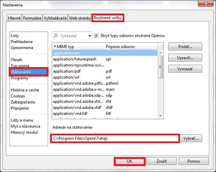Open the Vyhľadať search dropdown arrow
Screen dimensions: 216x172
coord(90,36)
